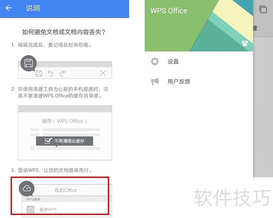This screenshot has width=273, height=218.
Task: Tap tip 1 text 编辑完成后，要记得及时保存哦
Action: coord(55,45)
